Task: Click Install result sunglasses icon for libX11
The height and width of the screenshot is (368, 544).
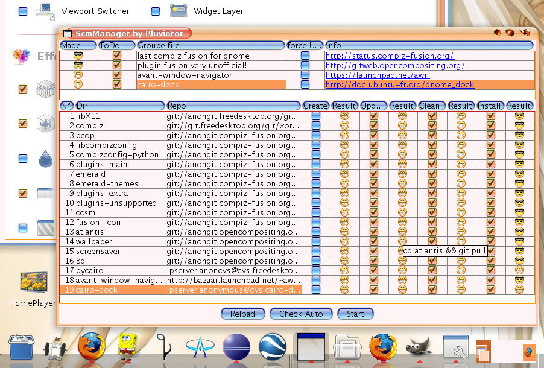Action: pos(519,116)
